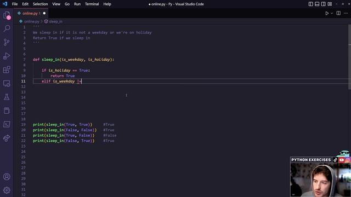Viewport: 351px width, 197px height.
Task: Open the Run and Debug view
Action: click(7, 56)
